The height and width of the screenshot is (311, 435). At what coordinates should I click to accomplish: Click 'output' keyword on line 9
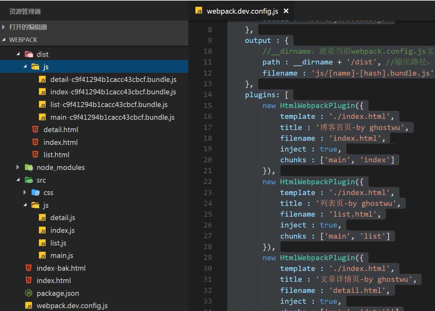tap(258, 41)
